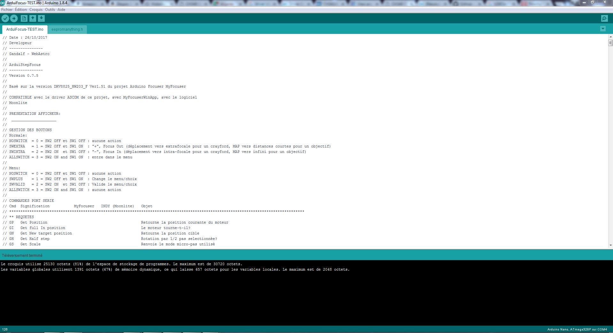Click the editor vertical scrollbar thumb
The width and height of the screenshot is (613, 333).
pos(610,43)
